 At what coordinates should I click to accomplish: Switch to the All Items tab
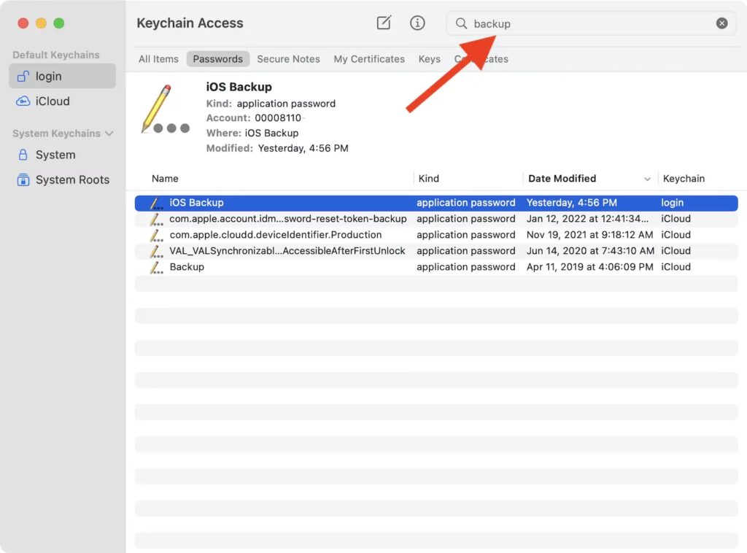coord(158,59)
